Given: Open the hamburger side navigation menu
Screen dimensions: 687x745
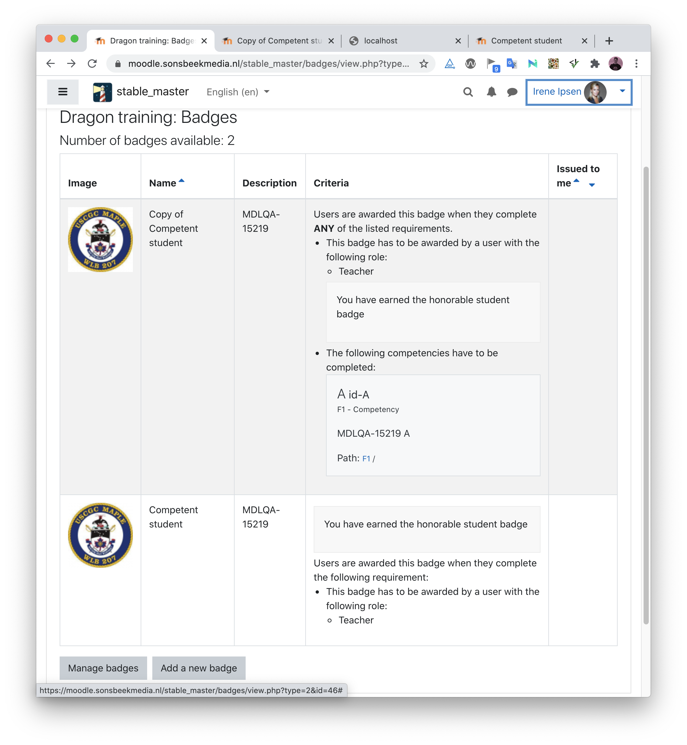Looking at the screenshot, I should (x=63, y=92).
